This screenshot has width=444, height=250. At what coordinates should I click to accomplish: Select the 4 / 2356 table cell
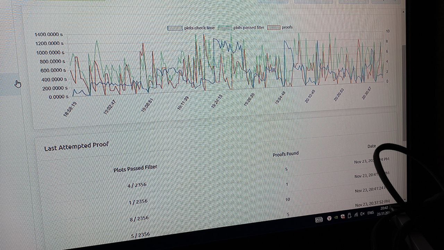pyautogui.click(x=137, y=185)
